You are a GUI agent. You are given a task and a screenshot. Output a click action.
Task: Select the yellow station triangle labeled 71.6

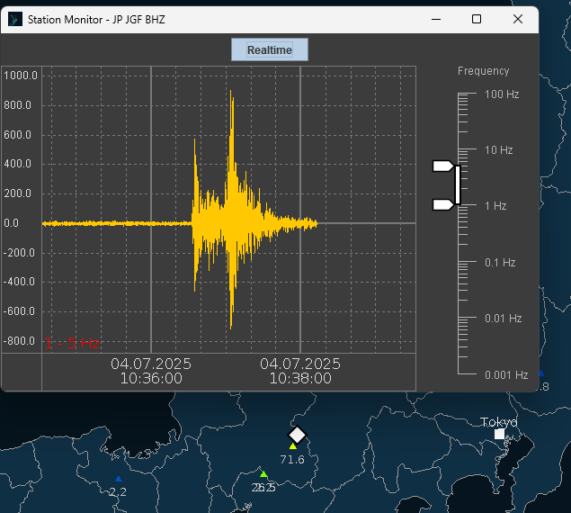[293, 446]
